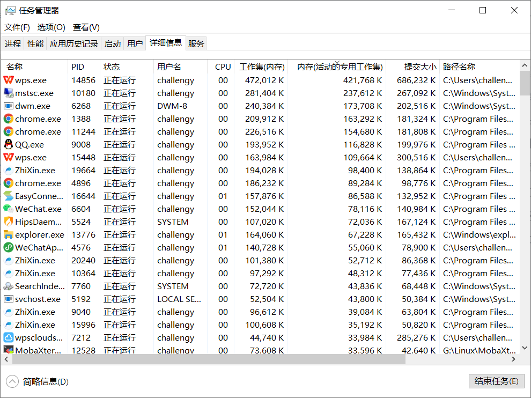
Task: Click the horizontal scrollbar left arrow
Action: coord(6,359)
